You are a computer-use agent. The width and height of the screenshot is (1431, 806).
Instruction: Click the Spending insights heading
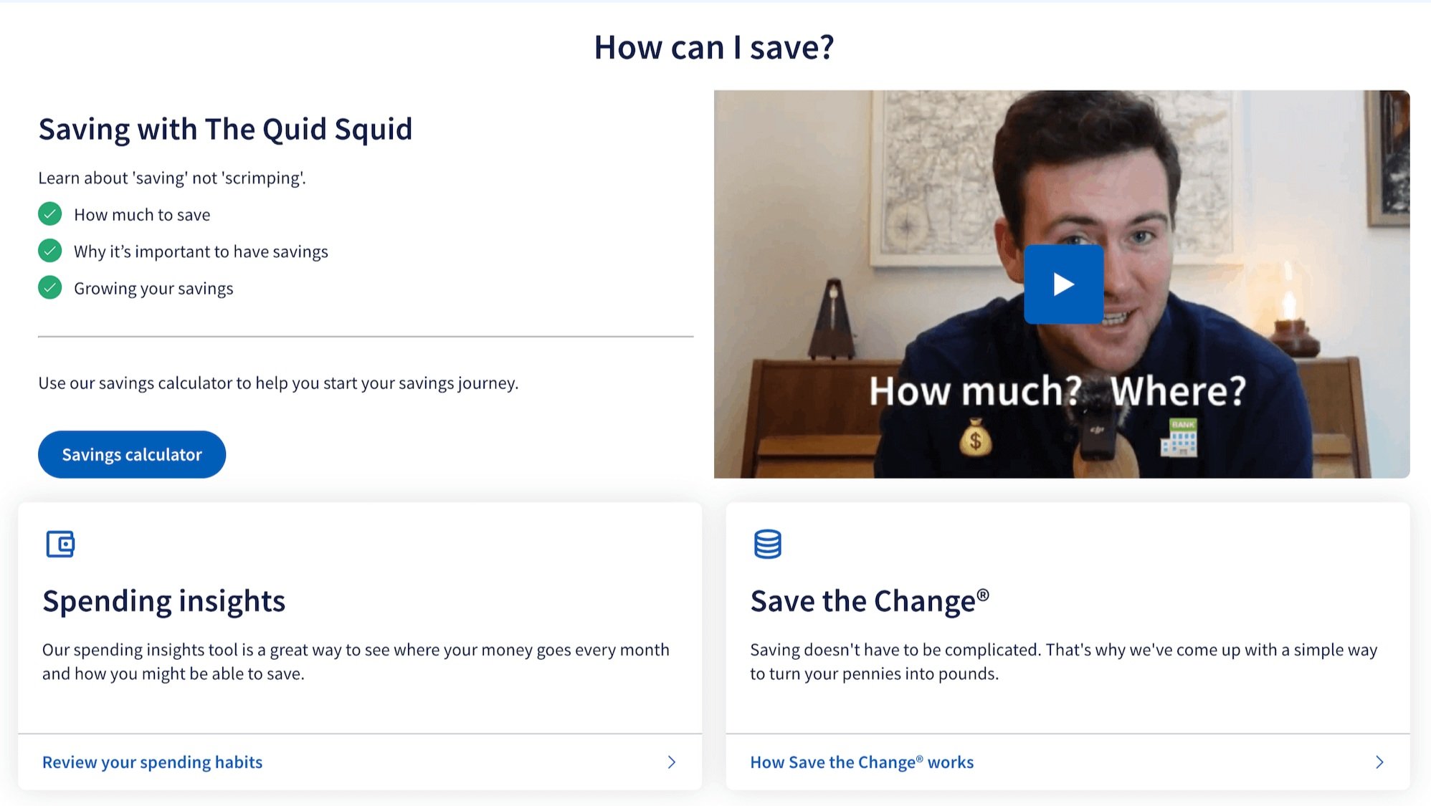163,600
